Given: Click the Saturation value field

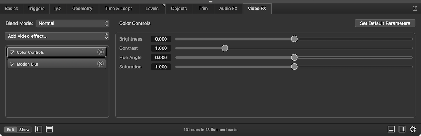Looking at the screenshot, I should 161,67.
